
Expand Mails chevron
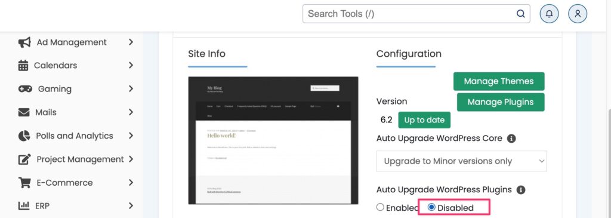coord(131,112)
